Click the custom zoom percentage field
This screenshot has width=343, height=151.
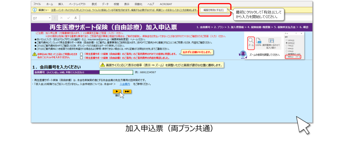[x=297, y=57]
